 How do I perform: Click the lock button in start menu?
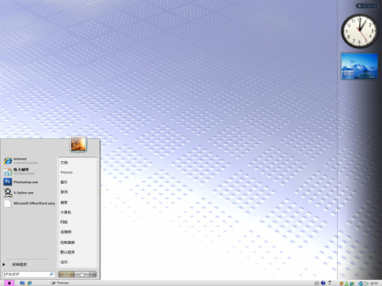82,274
